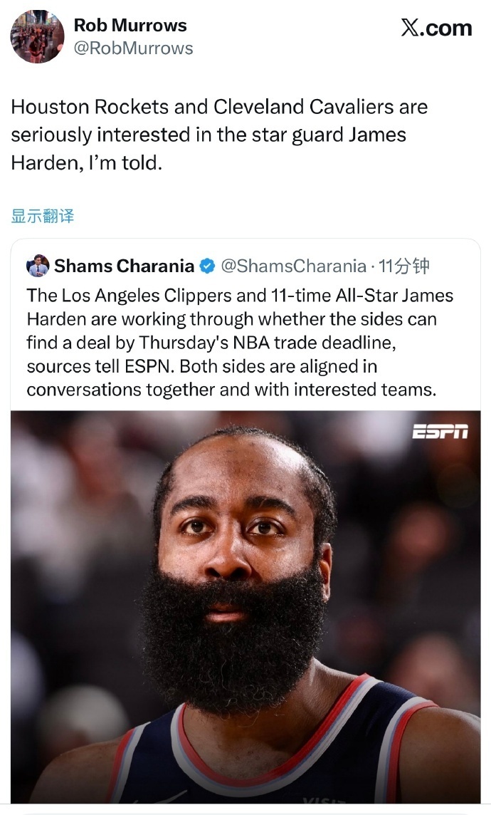Click the blue verified badge

[207, 266]
